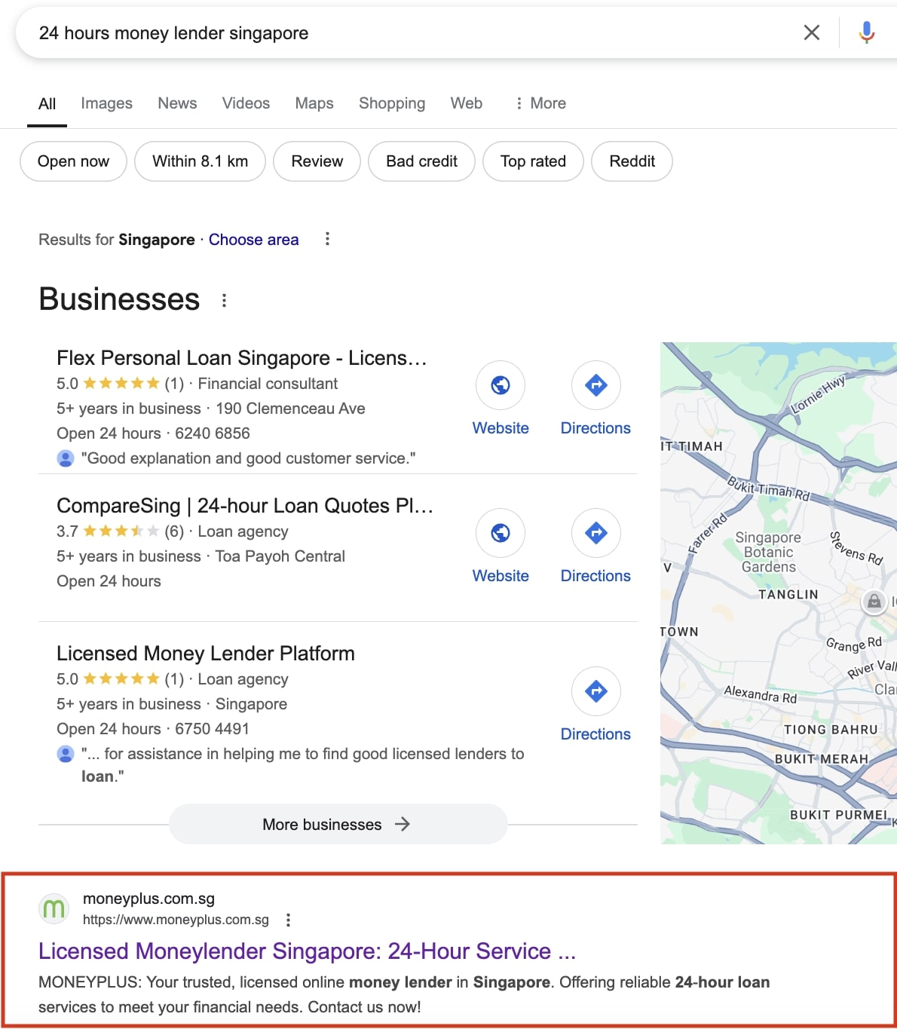The image size is (897, 1029).
Task: Click phone number 6240 6856
Action: [213, 433]
